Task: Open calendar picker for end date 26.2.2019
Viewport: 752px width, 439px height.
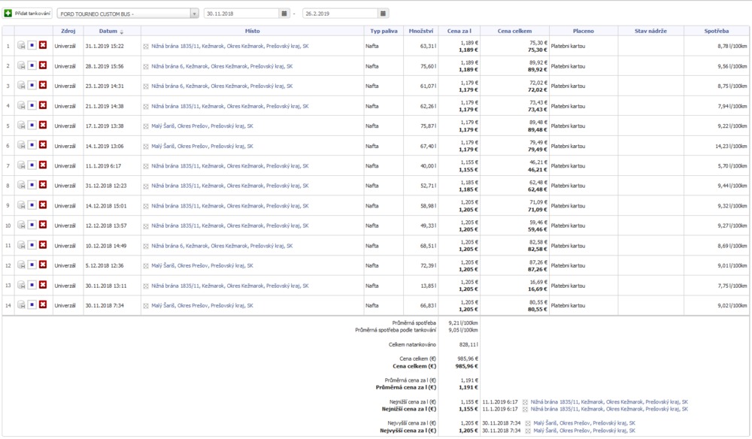Action: pos(383,14)
